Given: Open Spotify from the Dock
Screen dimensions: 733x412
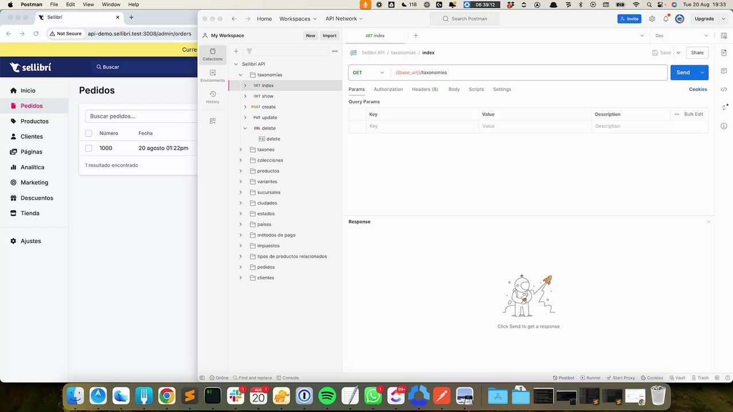Looking at the screenshot, I should (x=327, y=395).
